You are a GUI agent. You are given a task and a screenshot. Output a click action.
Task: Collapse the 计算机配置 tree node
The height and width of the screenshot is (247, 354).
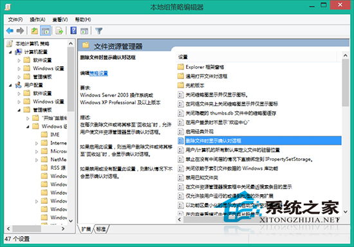coord(10,52)
